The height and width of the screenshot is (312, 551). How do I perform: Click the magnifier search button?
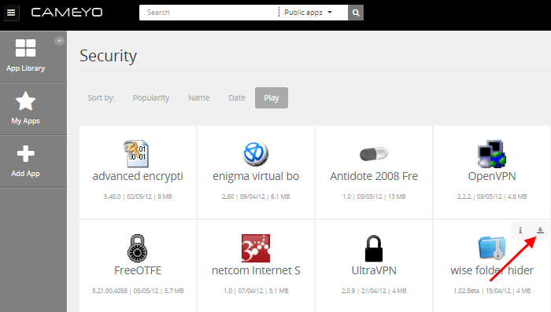[356, 13]
